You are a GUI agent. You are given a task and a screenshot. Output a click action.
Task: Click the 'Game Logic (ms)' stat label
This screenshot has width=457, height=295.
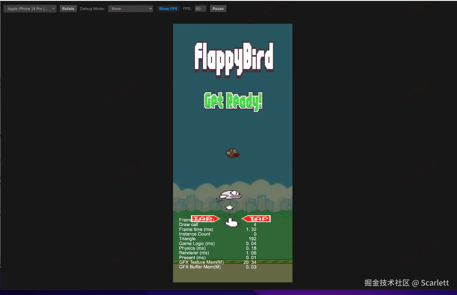(197, 244)
